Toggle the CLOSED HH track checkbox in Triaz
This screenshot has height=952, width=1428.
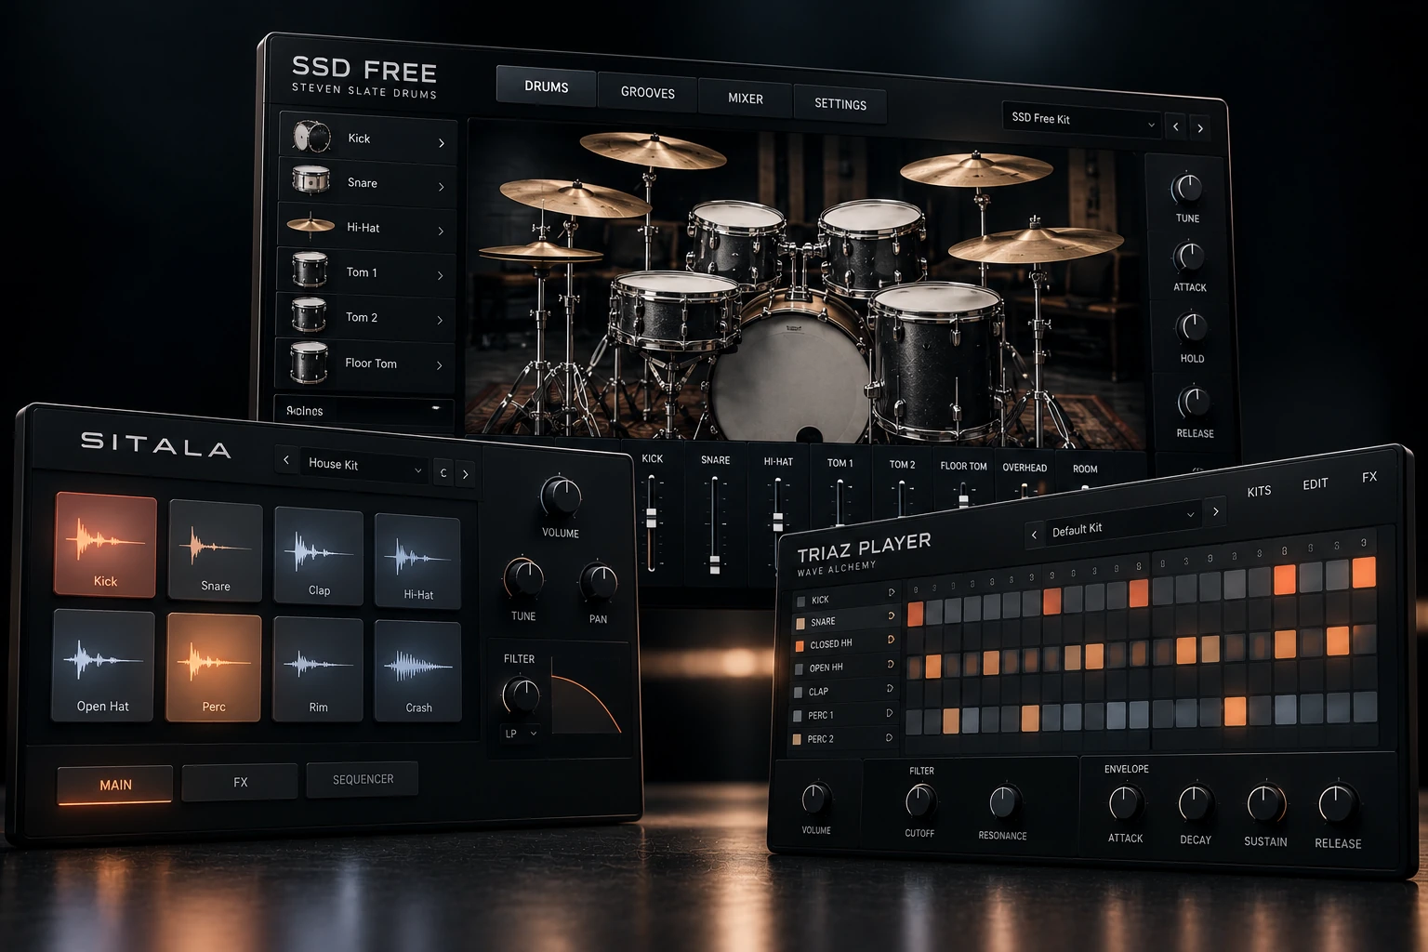click(x=800, y=645)
